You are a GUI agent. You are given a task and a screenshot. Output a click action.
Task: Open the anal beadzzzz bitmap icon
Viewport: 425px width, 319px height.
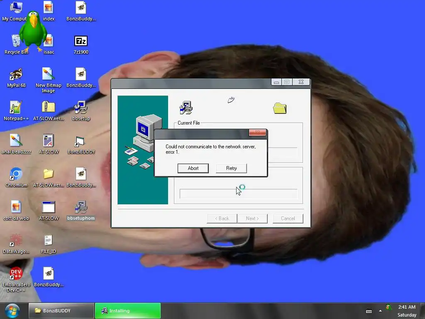tap(16, 144)
